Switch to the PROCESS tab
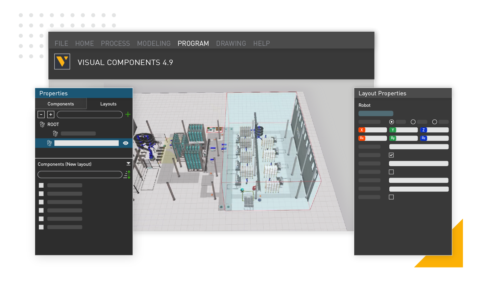 point(115,43)
